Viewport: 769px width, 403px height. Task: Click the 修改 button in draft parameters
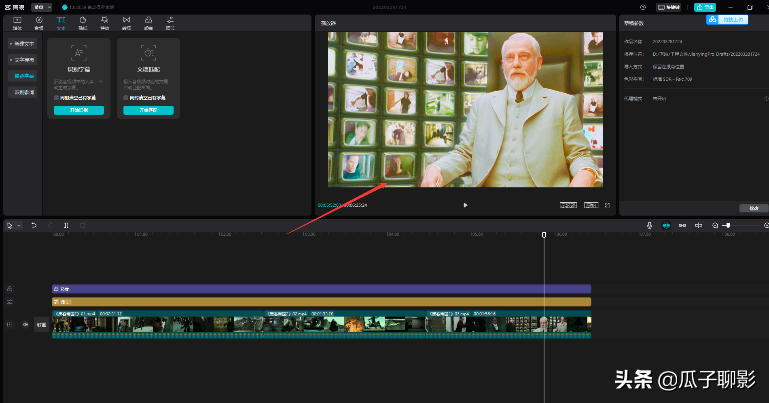(754, 208)
